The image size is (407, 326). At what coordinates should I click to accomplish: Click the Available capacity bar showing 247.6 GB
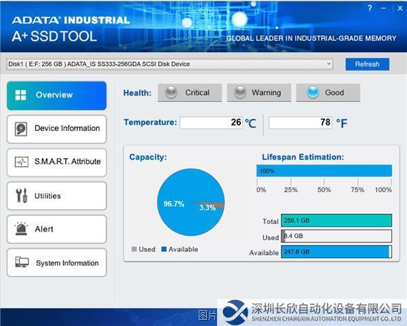pyautogui.click(x=336, y=252)
